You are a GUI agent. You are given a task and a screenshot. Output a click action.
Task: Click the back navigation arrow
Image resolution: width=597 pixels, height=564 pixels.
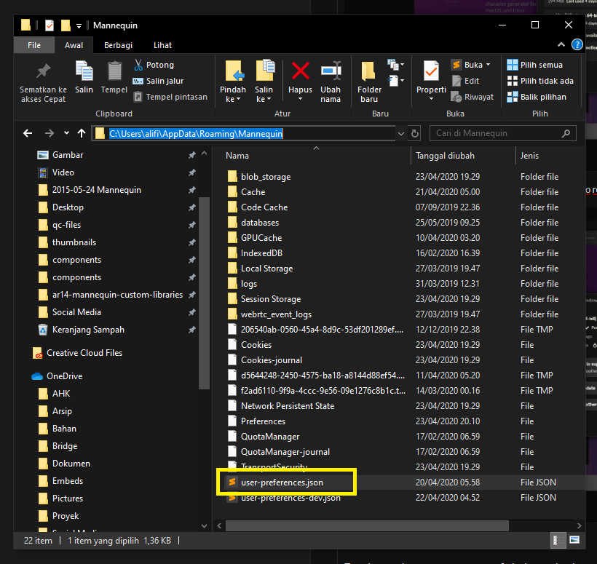click(28, 133)
